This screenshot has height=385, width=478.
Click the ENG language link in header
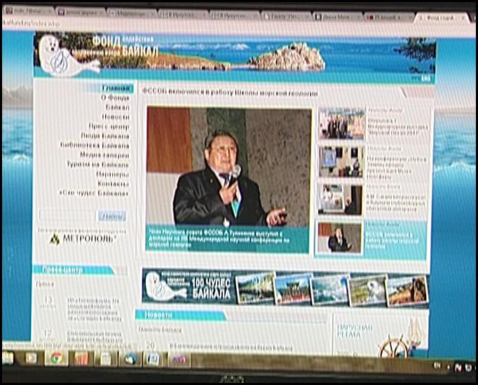[x=425, y=79]
